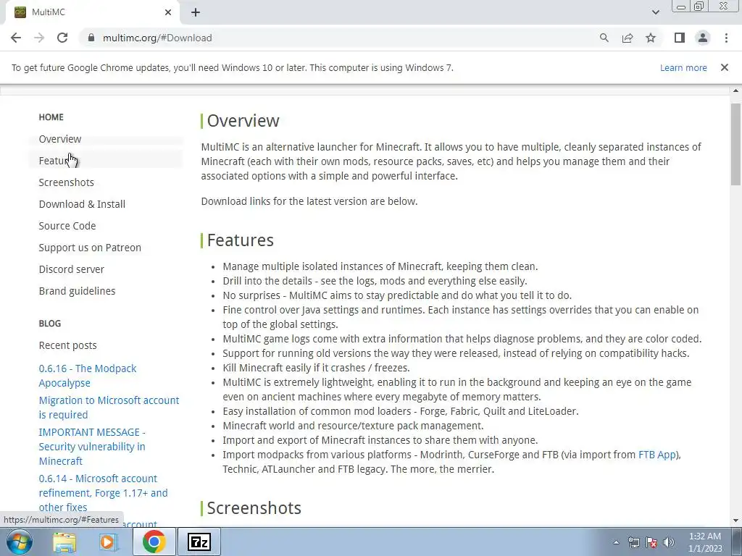The image size is (742, 556).
Task: Open Windows Explorer from the taskbar
Action: [64, 542]
